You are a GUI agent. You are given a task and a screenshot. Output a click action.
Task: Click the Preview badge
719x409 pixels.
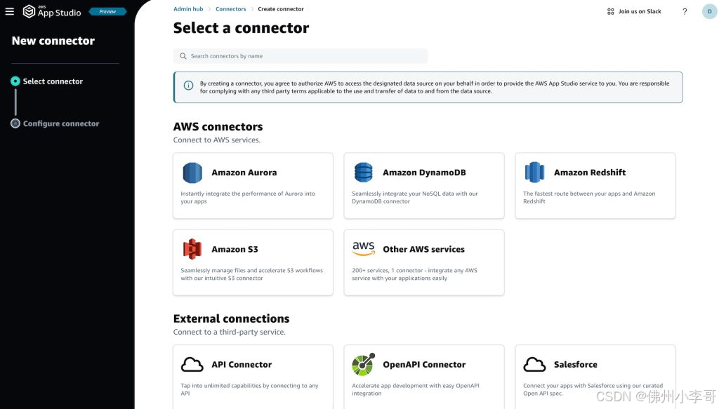107,11
